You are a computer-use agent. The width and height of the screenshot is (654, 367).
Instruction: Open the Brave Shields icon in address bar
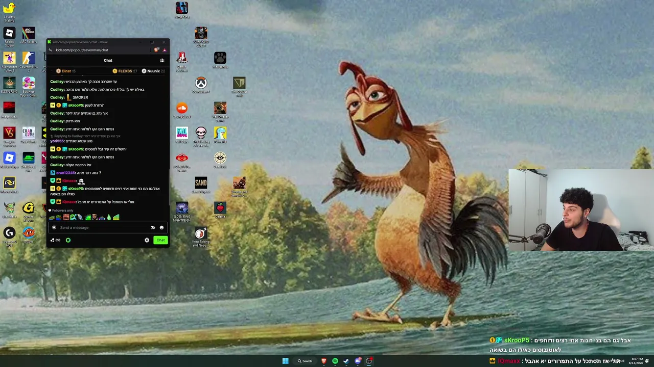click(156, 50)
